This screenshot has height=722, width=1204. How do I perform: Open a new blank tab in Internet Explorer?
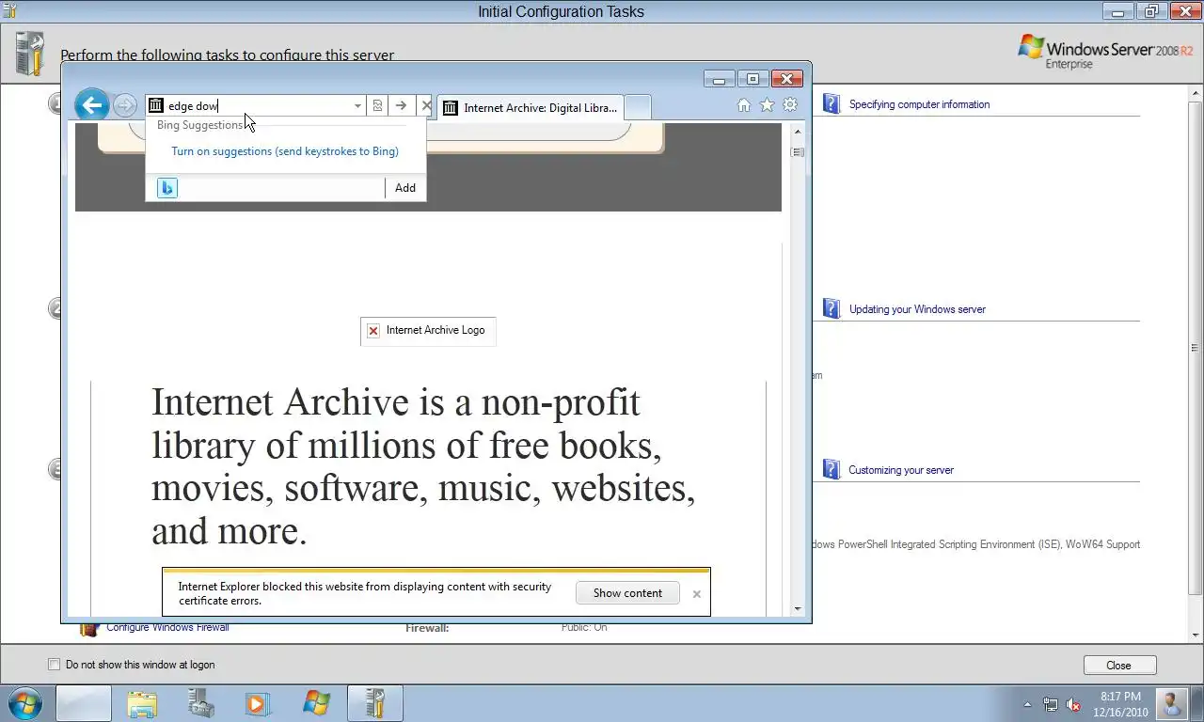tap(637, 108)
